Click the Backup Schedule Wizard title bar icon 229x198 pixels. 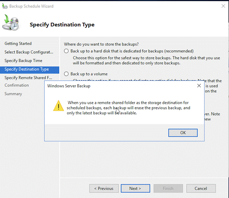(x=5, y=6)
